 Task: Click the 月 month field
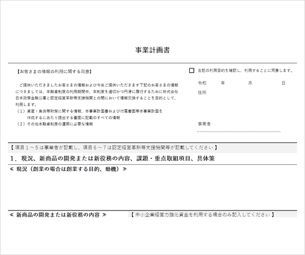point(250,83)
